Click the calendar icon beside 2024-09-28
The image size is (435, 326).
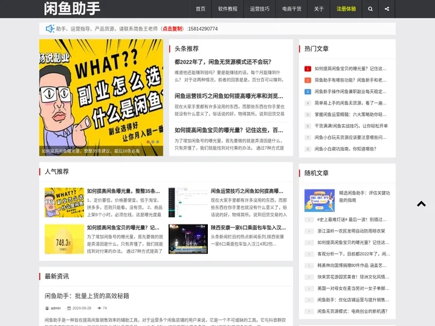pos(69,308)
